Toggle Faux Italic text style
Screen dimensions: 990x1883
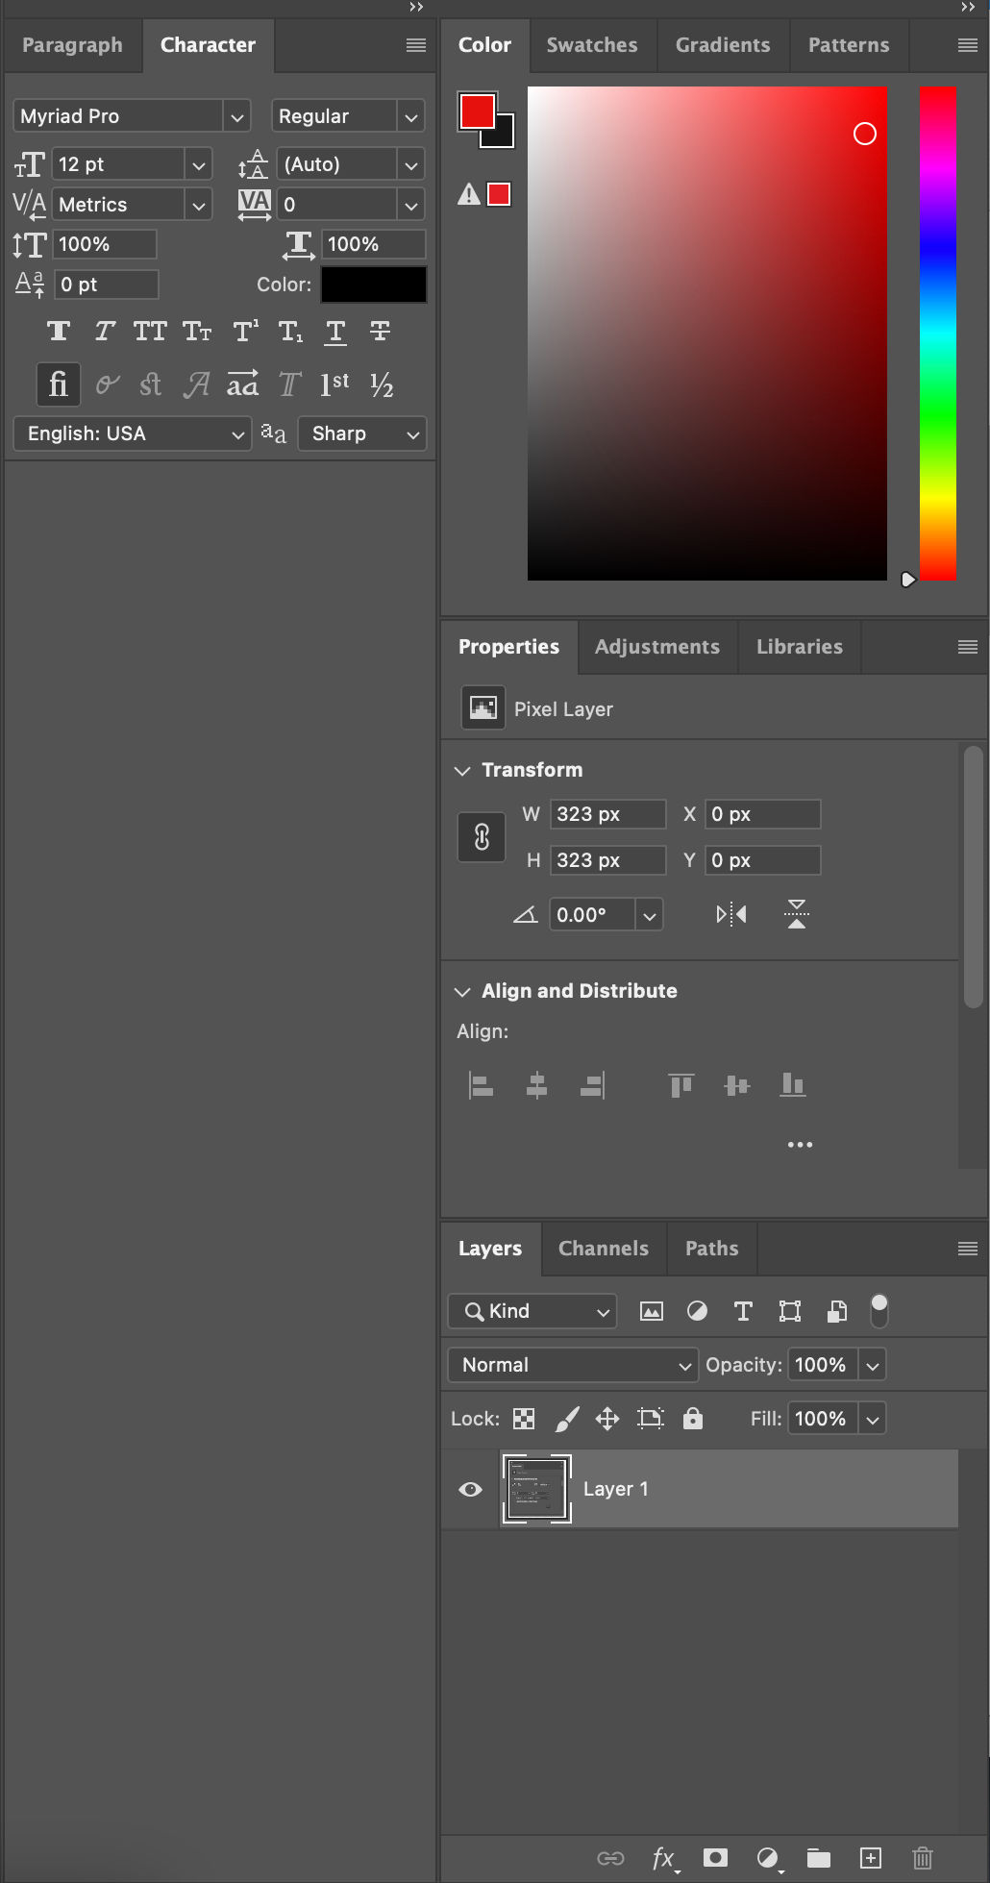105,332
